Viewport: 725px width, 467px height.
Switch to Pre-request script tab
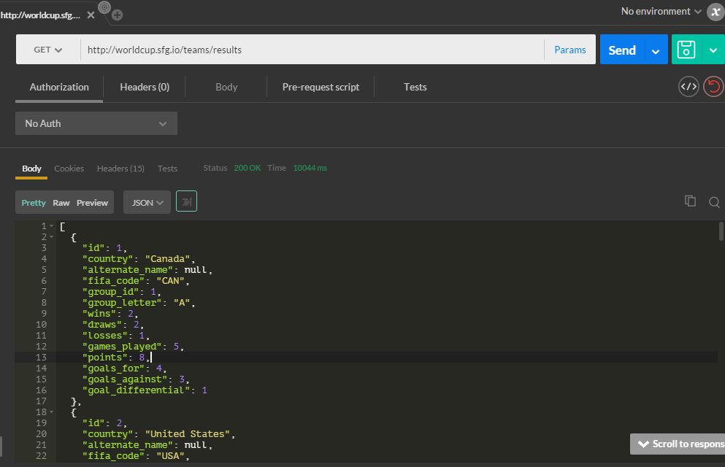pos(321,87)
